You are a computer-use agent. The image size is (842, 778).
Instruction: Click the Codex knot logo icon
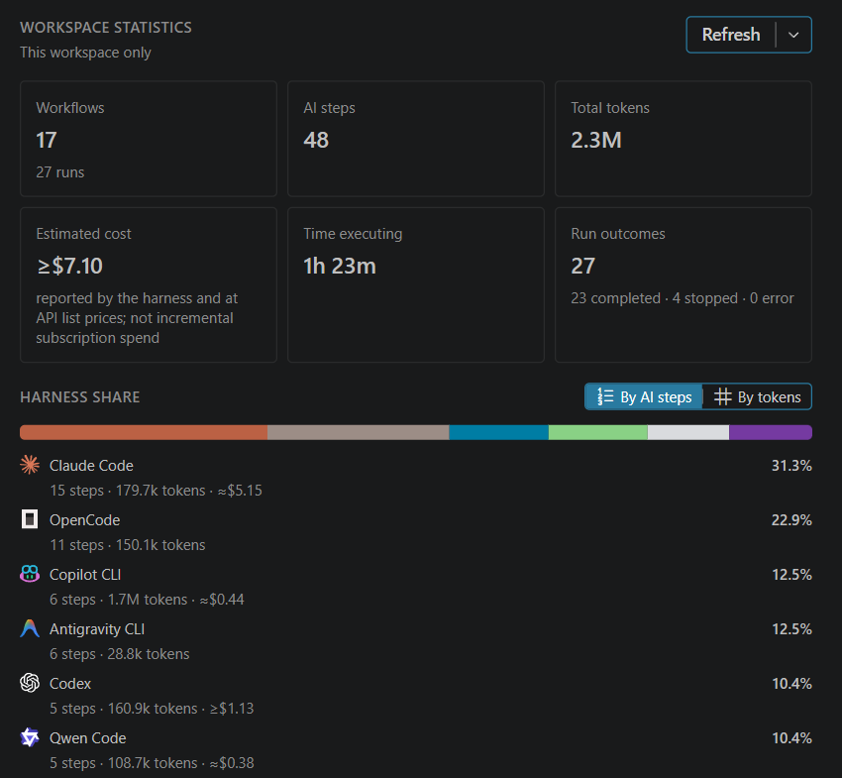pos(30,683)
